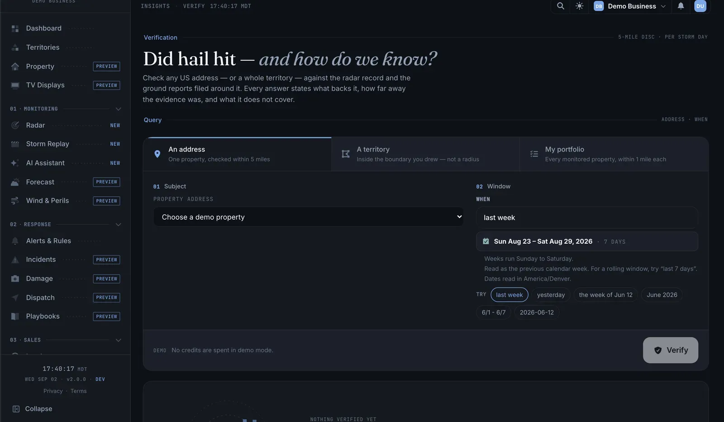724x422 pixels.
Task: Click the Property house icon
Action: pyautogui.click(x=15, y=66)
